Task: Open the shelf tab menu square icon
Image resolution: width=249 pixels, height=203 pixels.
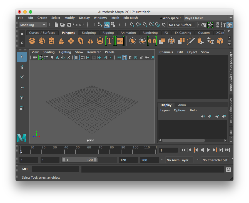Action: 22,34
